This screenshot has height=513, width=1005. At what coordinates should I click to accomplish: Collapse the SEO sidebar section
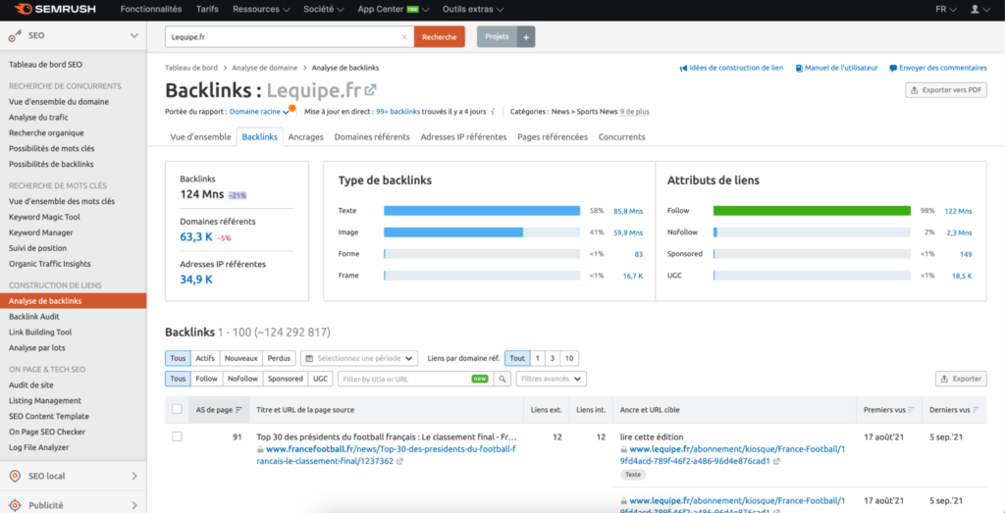pyautogui.click(x=133, y=36)
